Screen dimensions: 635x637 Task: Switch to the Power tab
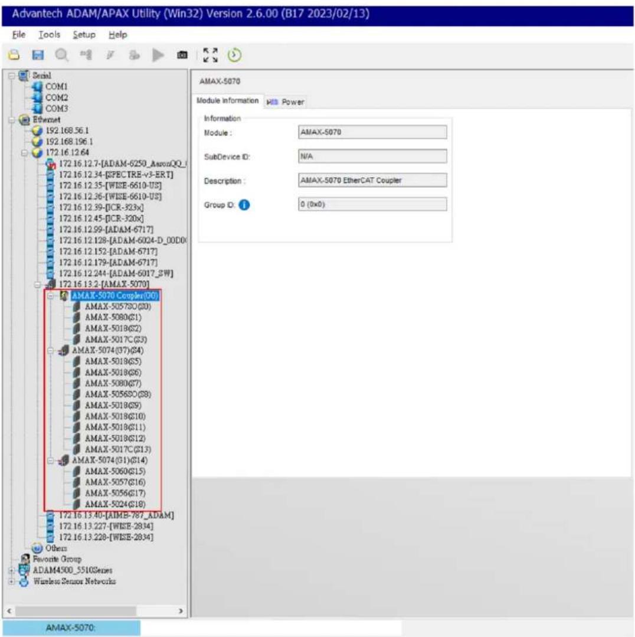[x=285, y=102]
